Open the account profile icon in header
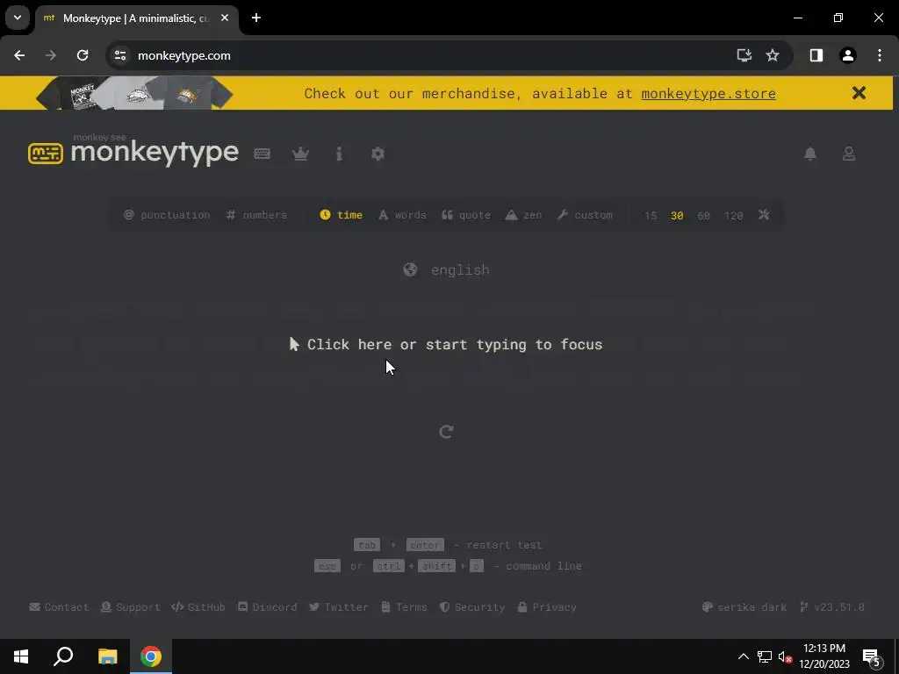The width and height of the screenshot is (899, 674). 849,154
